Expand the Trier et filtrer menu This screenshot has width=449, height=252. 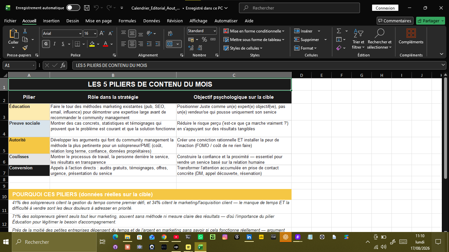click(358, 40)
